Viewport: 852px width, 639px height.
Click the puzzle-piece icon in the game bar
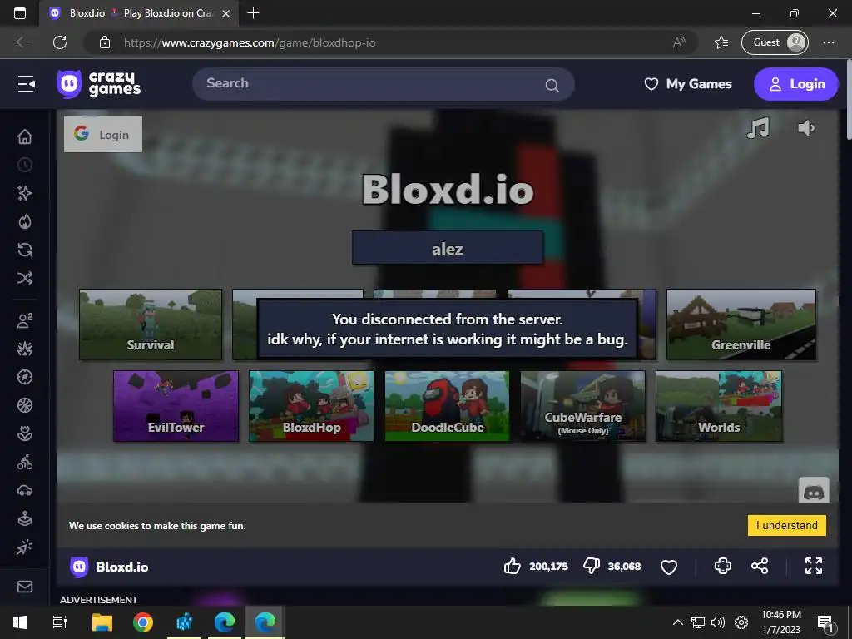click(723, 566)
